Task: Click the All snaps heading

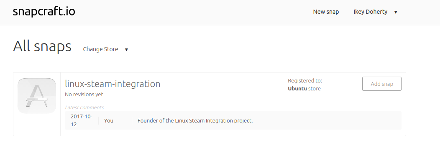Action: 42,46
